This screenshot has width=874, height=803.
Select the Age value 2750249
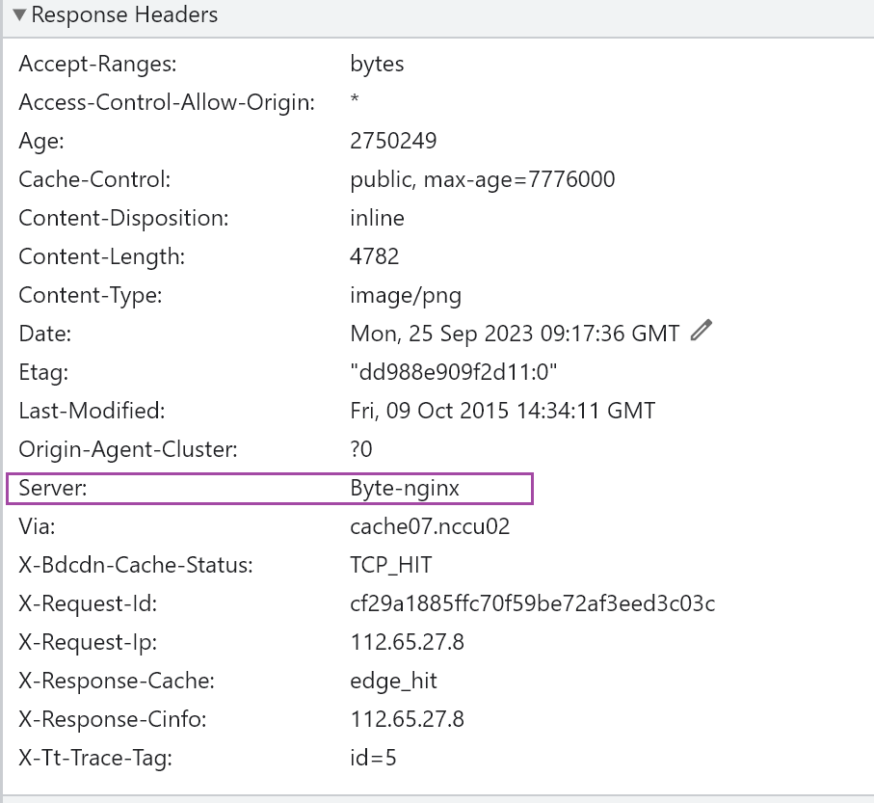(x=393, y=141)
